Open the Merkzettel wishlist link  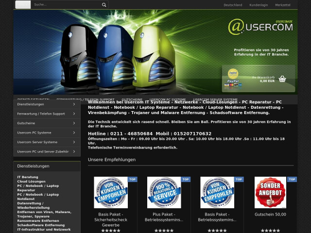click(x=283, y=5)
